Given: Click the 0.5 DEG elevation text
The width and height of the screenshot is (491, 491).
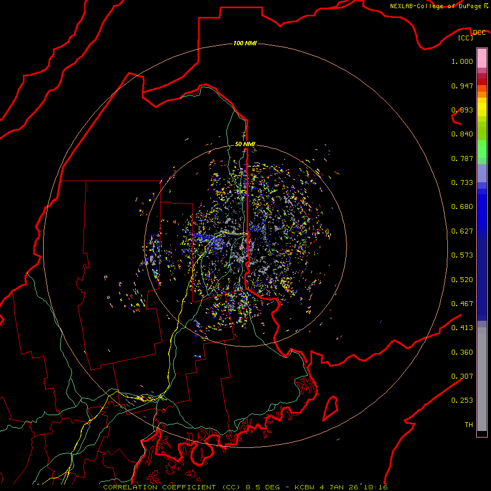Looking at the screenshot, I should tap(262, 487).
